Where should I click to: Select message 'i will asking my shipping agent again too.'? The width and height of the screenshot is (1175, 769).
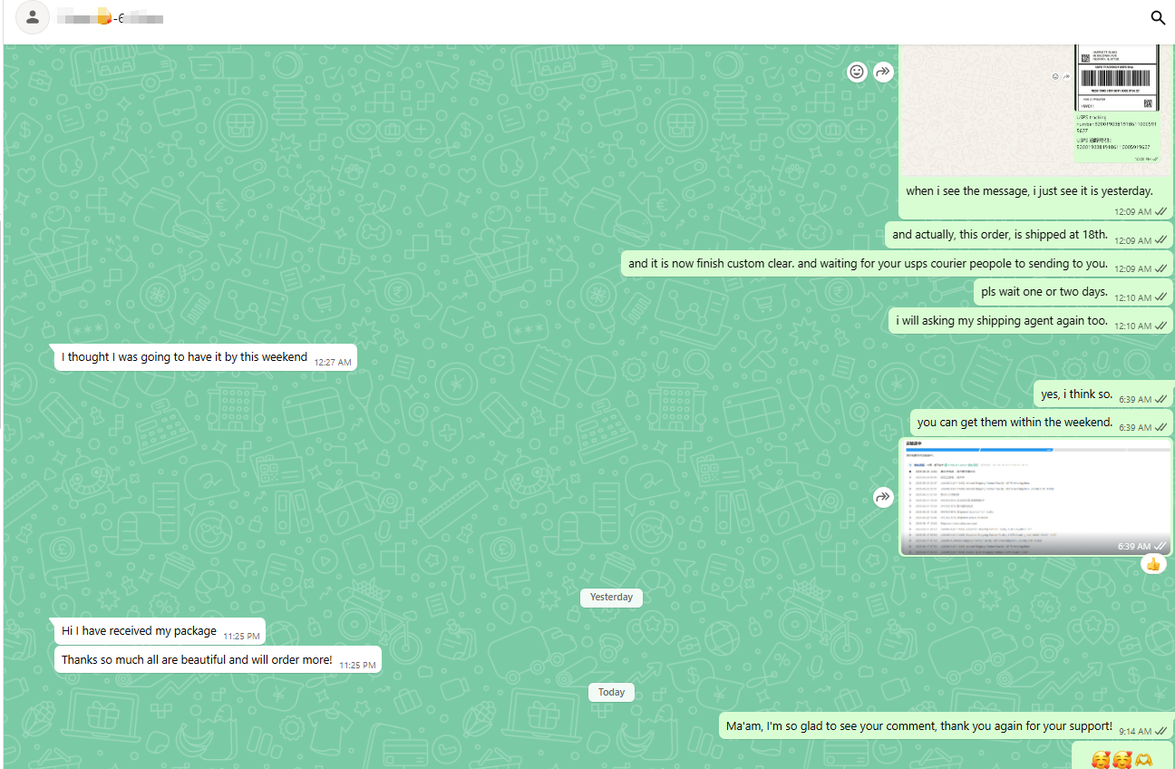click(1031, 320)
